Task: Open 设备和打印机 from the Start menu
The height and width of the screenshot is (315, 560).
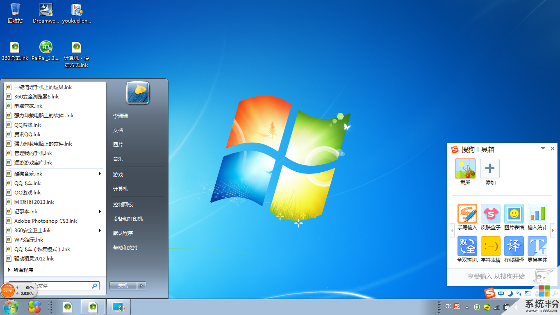Action: click(x=128, y=219)
